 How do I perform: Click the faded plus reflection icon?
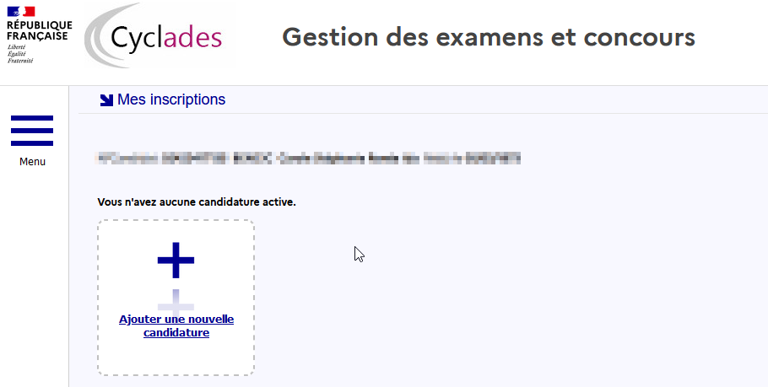coord(176,302)
